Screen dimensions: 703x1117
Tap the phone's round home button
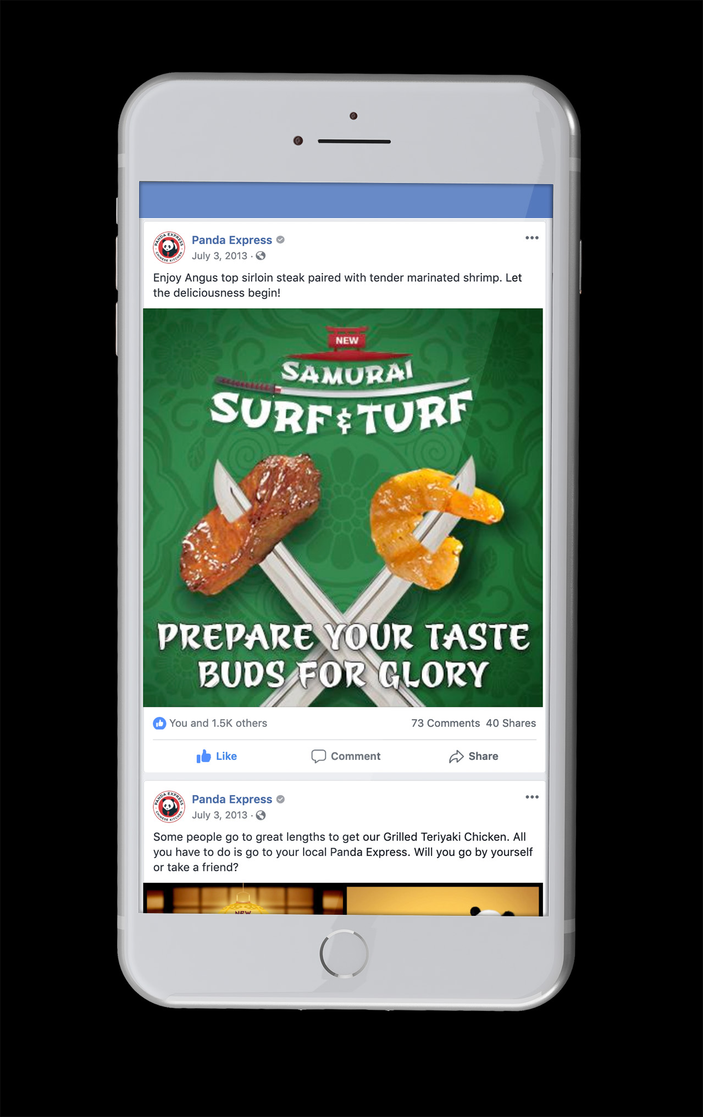[344, 954]
